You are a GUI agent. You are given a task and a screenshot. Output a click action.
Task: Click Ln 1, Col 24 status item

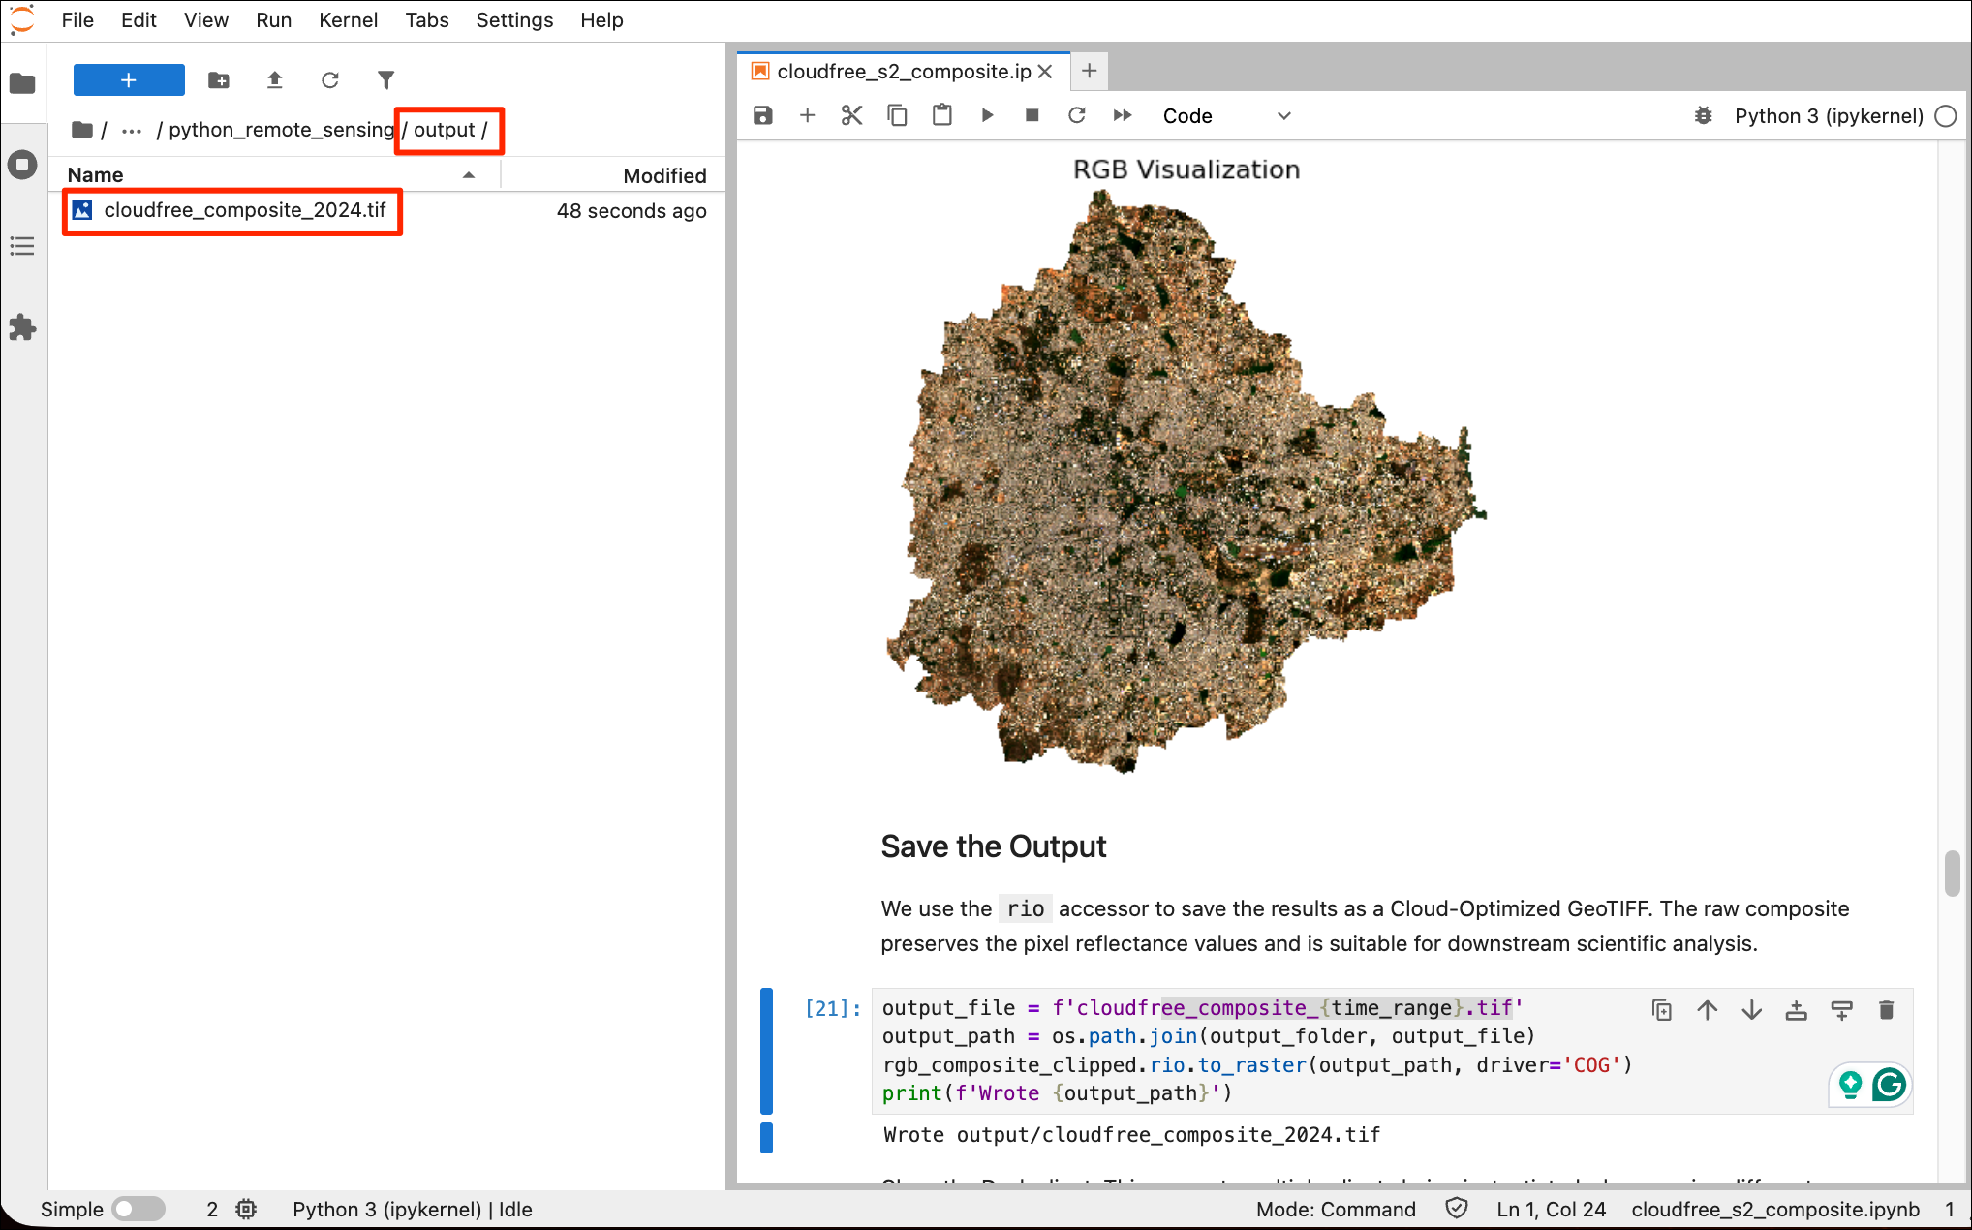point(1551,1209)
